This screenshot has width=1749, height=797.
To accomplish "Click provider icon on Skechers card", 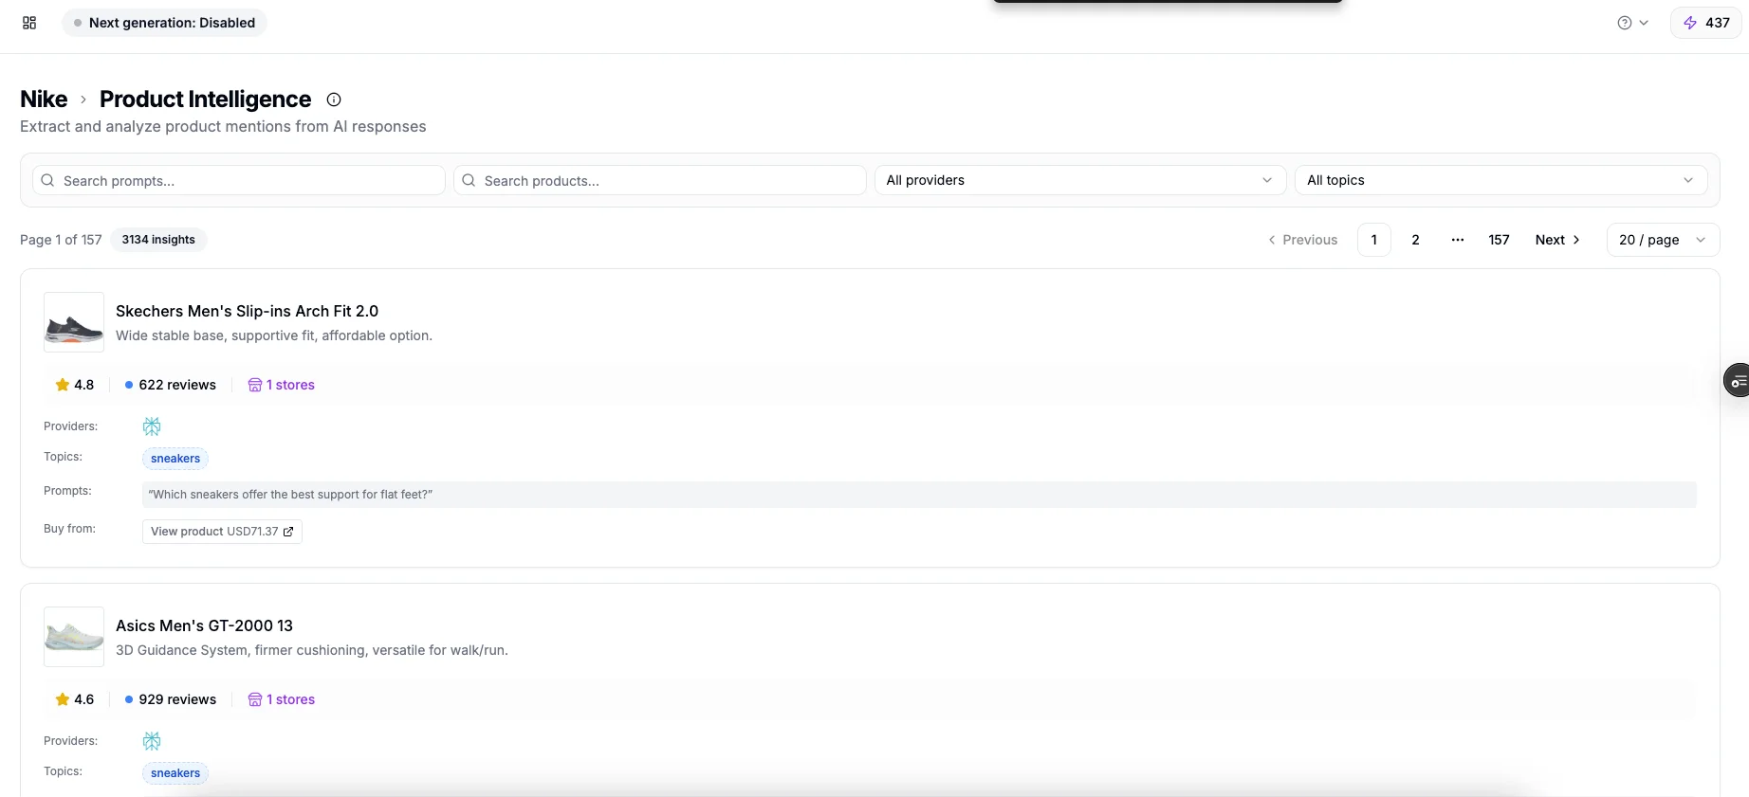I will coord(152,426).
